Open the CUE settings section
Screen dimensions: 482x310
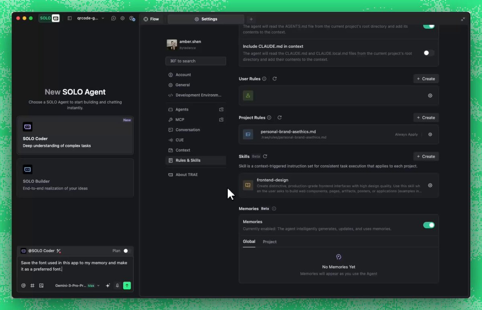click(x=196, y=140)
